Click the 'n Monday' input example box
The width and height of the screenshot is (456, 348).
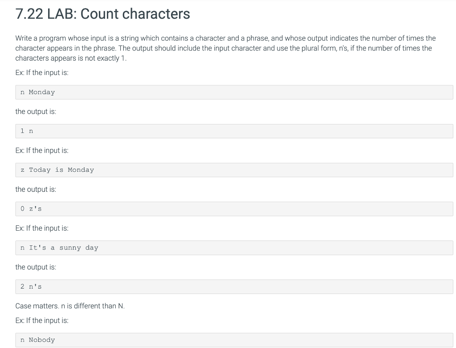(234, 92)
